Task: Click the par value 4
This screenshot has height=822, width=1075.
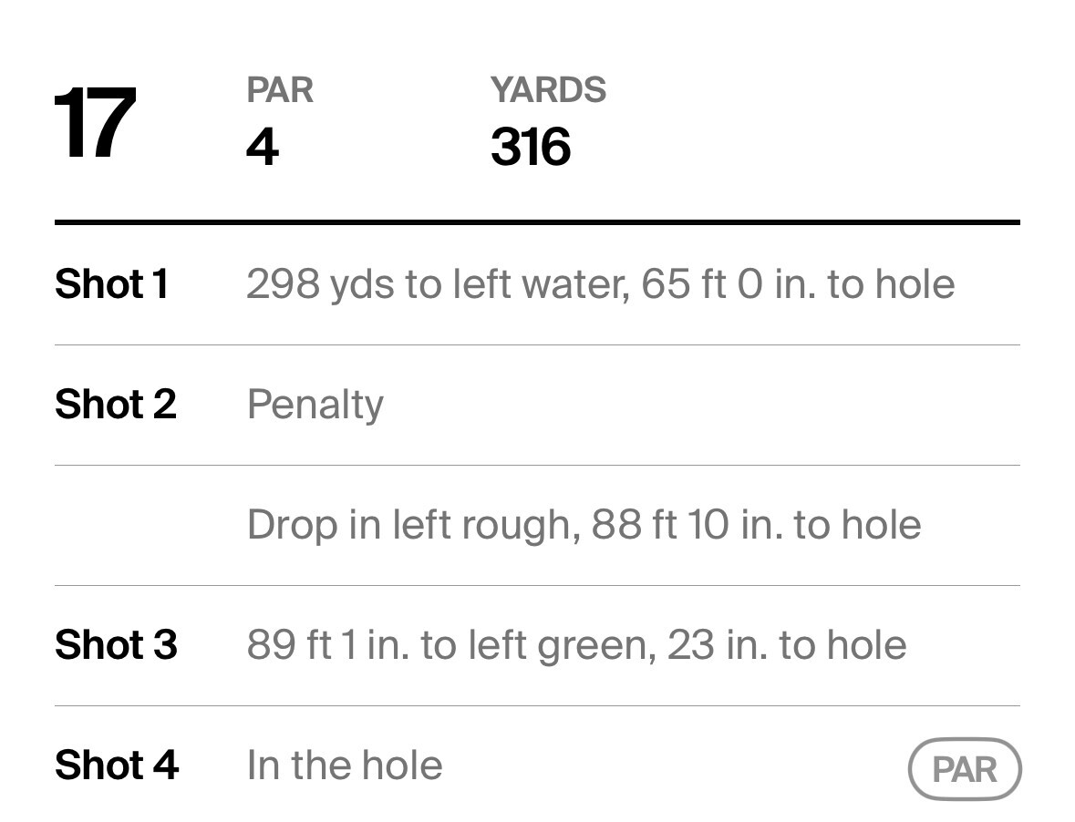Action: [262, 147]
